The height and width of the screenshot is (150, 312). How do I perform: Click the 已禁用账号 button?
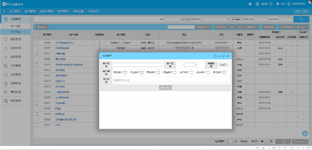[286, 27]
